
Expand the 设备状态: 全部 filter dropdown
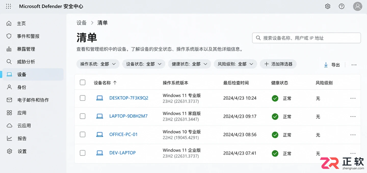point(144,64)
